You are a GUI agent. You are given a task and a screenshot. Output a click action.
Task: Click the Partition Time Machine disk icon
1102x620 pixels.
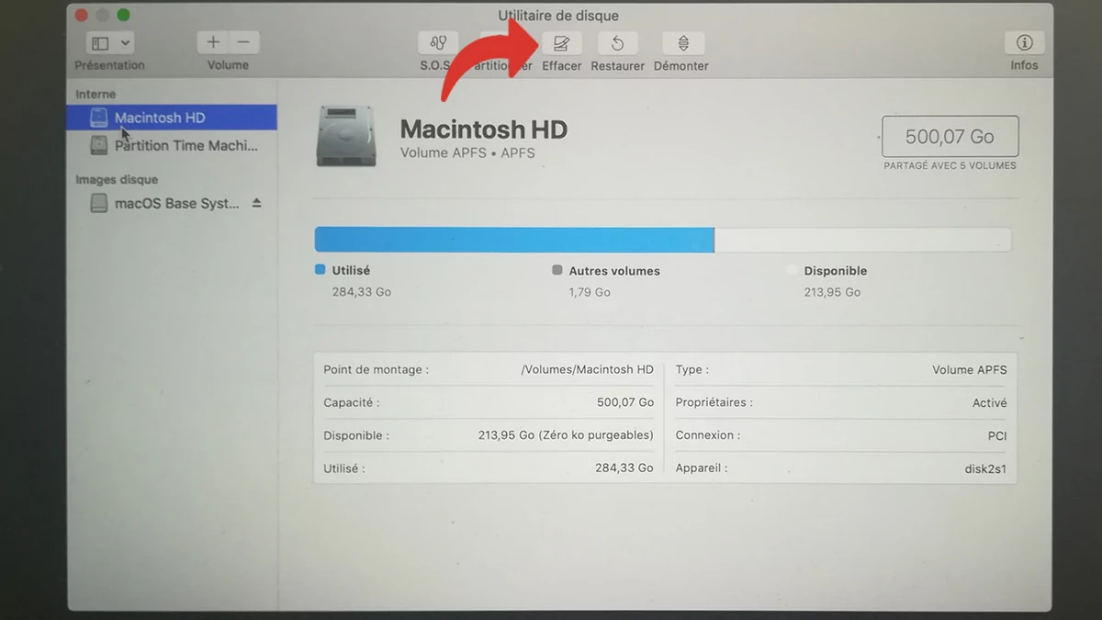[x=98, y=145]
